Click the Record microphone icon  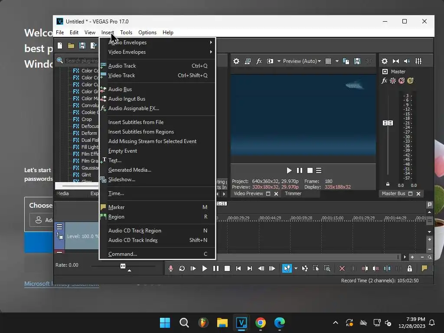(x=171, y=268)
